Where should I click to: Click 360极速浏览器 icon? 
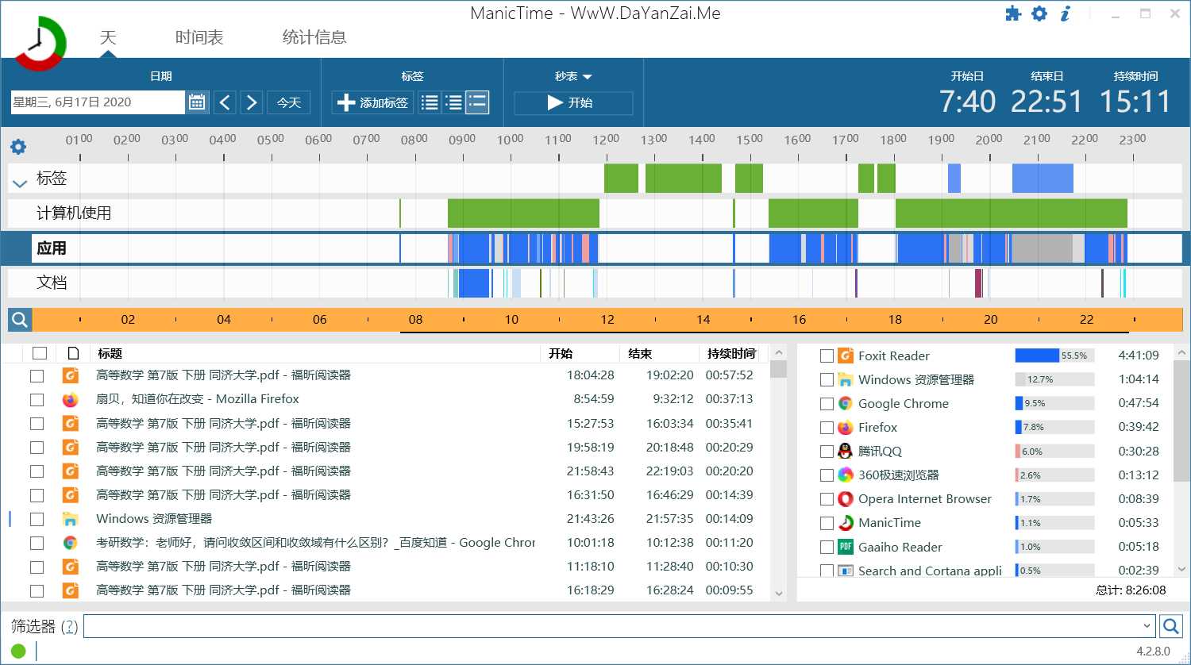[x=846, y=475]
